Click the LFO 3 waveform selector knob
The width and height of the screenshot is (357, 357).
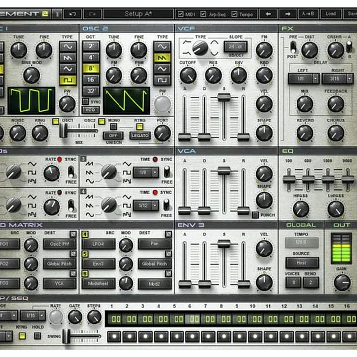pyautogui.click(x=109, y=172)
